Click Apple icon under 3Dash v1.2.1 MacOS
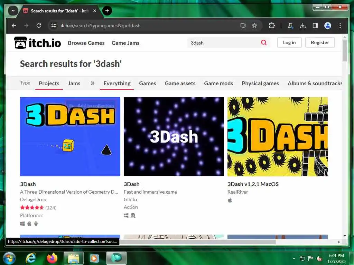354x265 pixels. tap(230, 200)
